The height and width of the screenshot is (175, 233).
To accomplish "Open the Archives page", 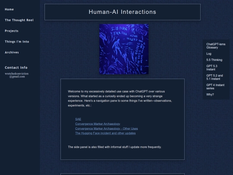I will [12, 52].
